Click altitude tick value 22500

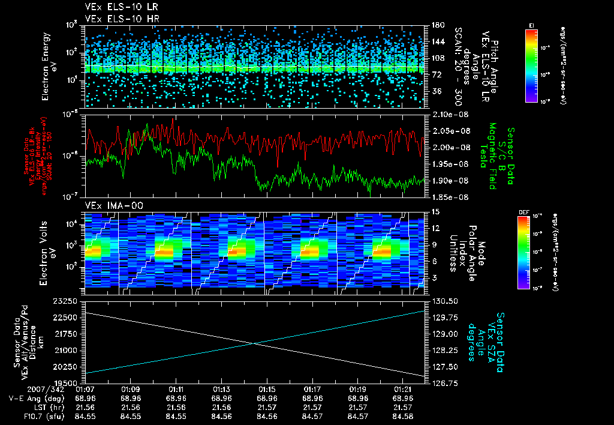point(65,317)
